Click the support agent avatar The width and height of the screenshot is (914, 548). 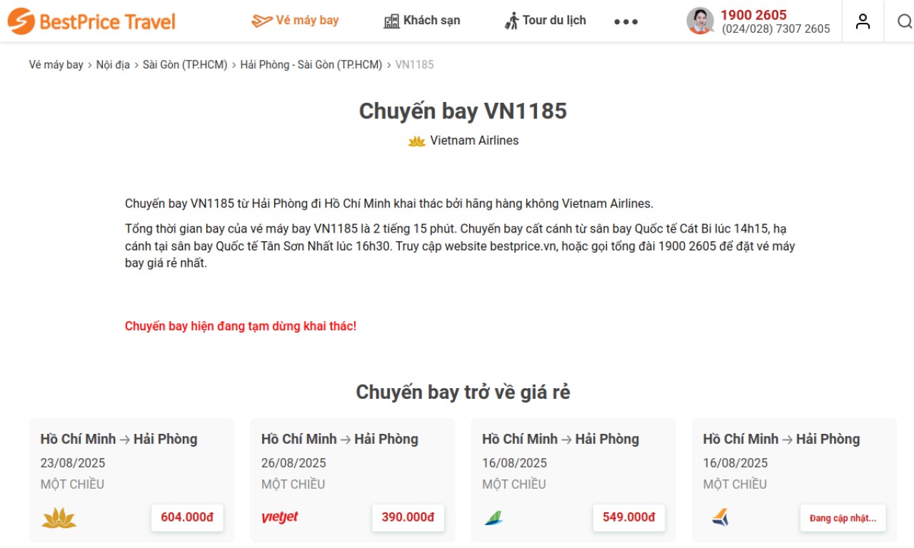[700, 21]
